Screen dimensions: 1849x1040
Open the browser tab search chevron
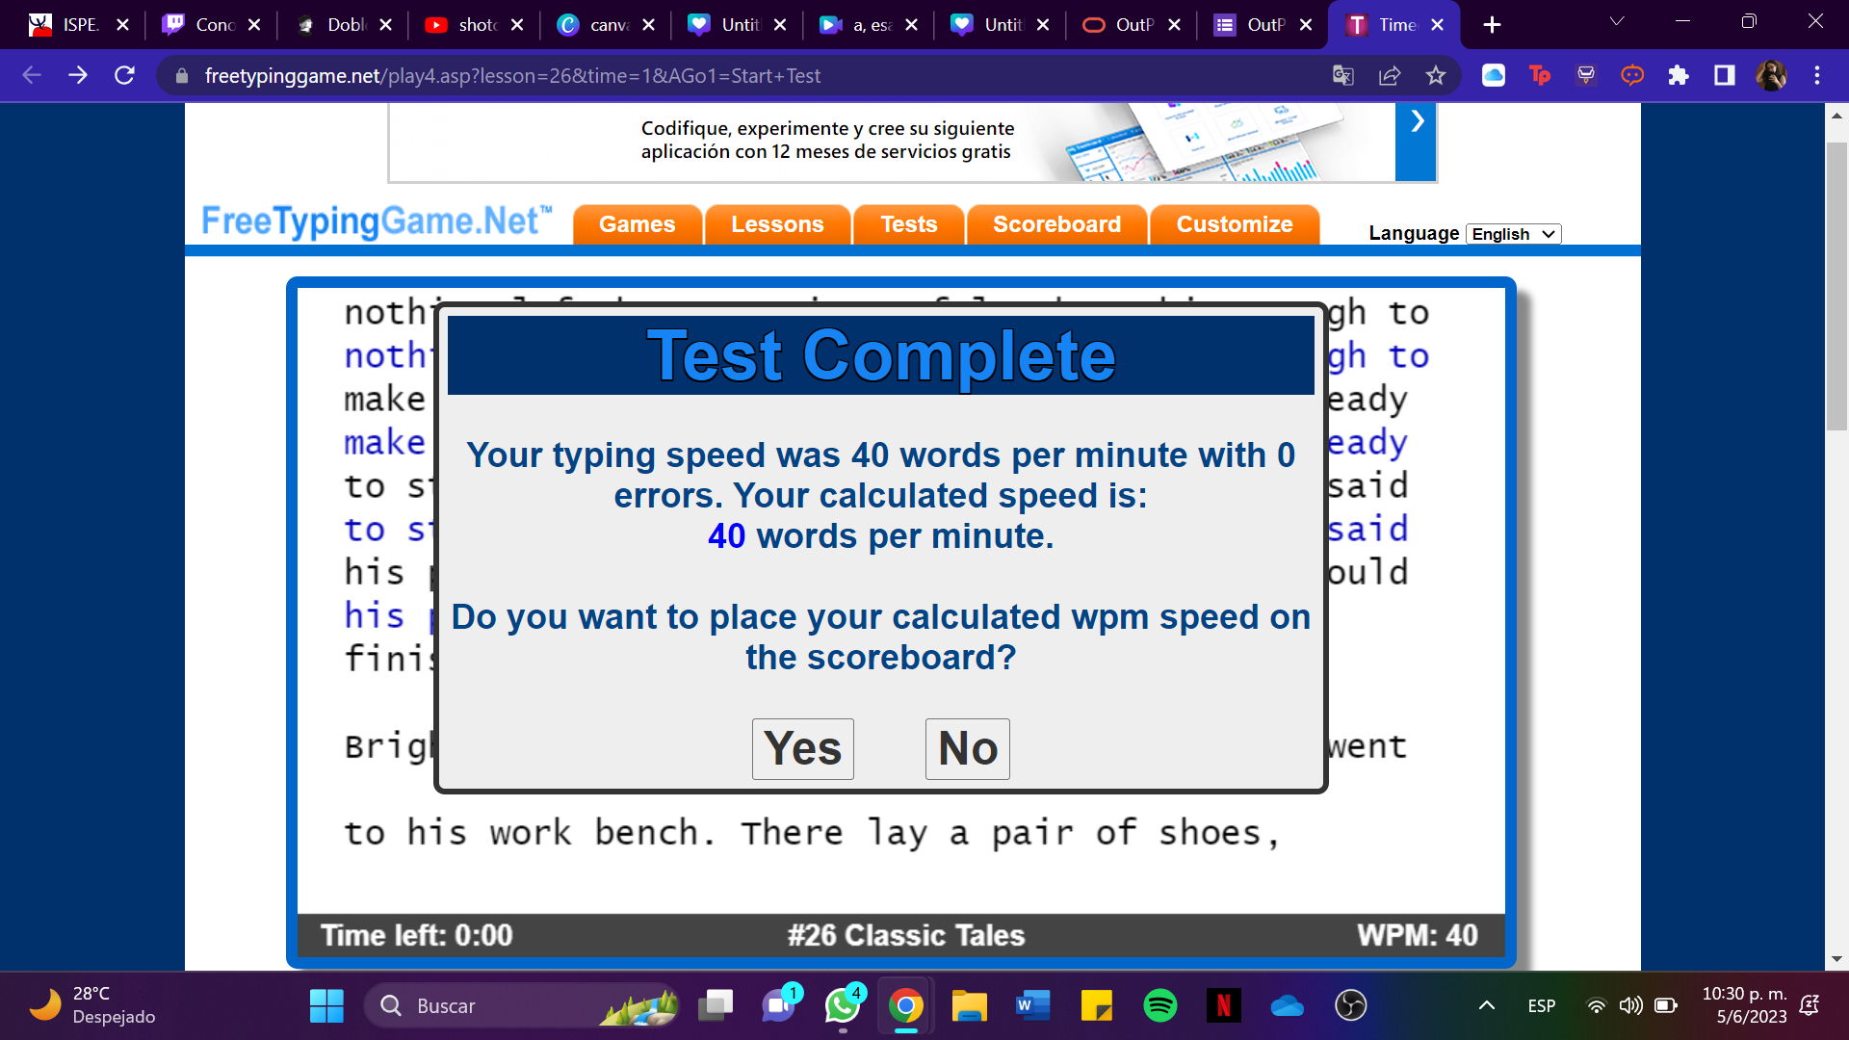click(x=1617, y=22)
